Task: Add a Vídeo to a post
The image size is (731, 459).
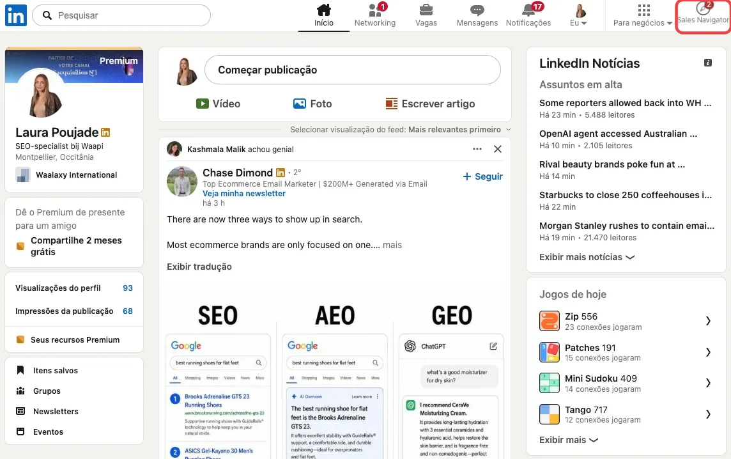Action: point(218,104)
